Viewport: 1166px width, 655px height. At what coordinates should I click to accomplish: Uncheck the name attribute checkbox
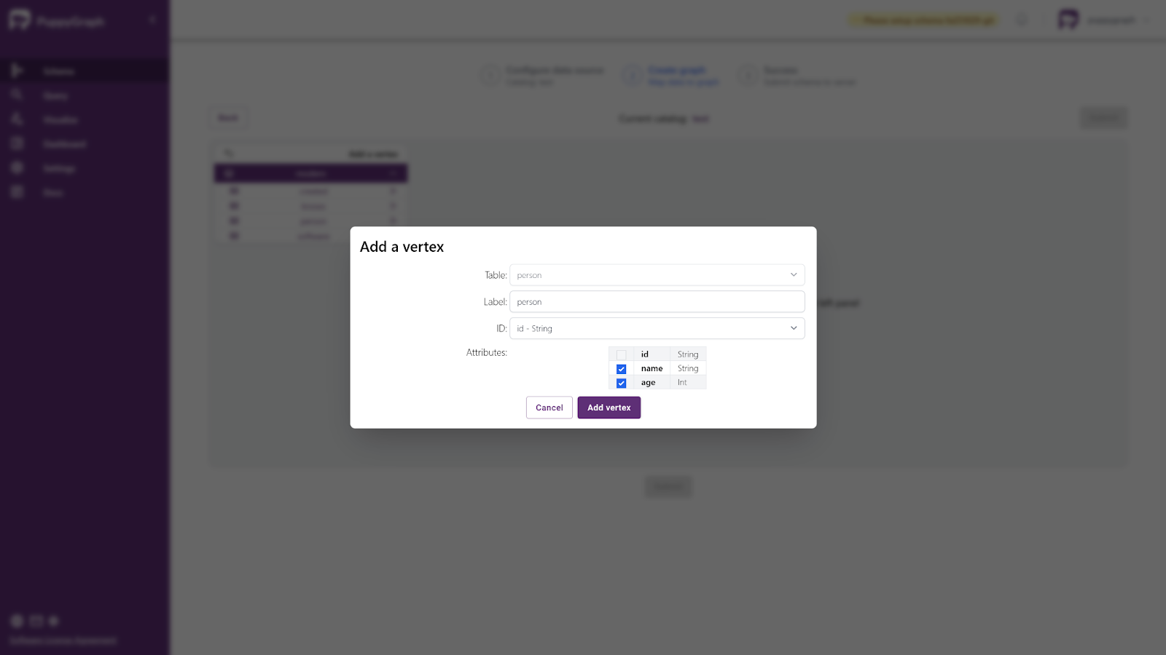click(x=621, y=369)
